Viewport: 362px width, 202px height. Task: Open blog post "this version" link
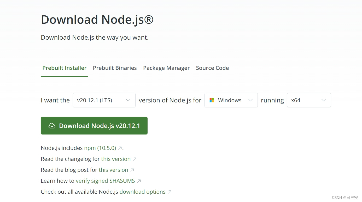point(113,170)
